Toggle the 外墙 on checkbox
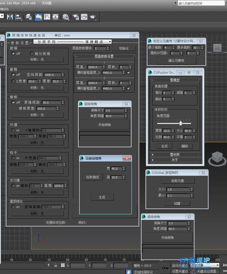This screenshot has height=274, width=227. 13,130
